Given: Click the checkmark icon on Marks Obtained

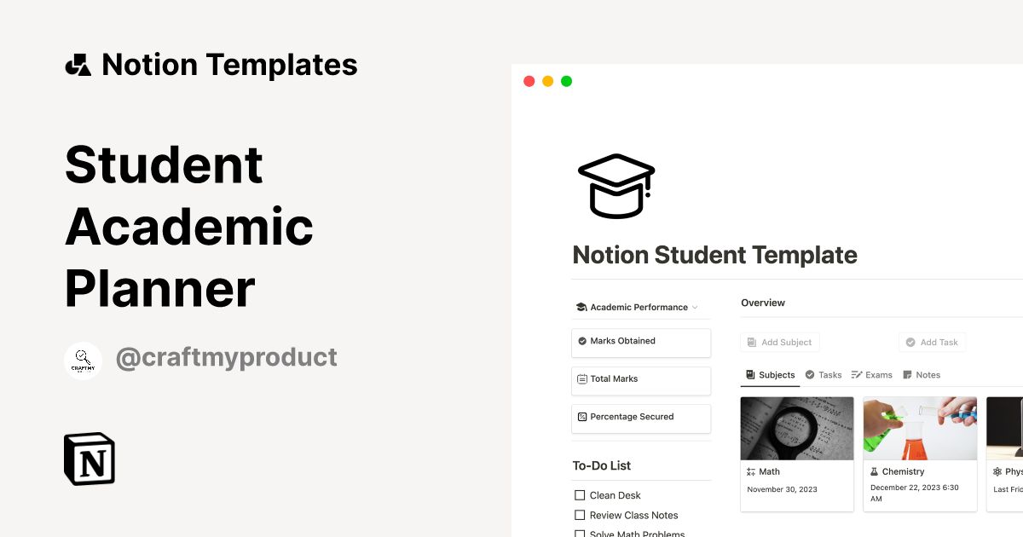Looking at the screenshot, I should (583, 339).
